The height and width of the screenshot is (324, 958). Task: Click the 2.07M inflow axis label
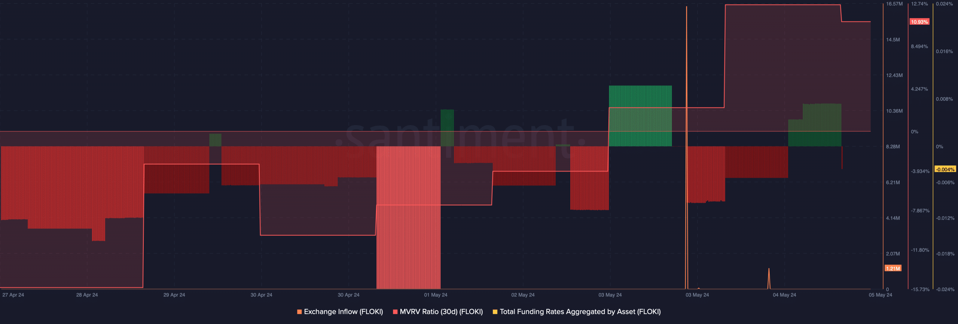click(893, 254)
